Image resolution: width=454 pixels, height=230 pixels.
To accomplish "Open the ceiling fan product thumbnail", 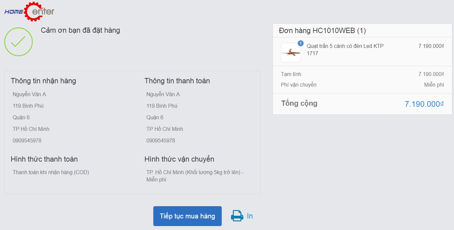I will pyautogui.click(x=291, y=53).
